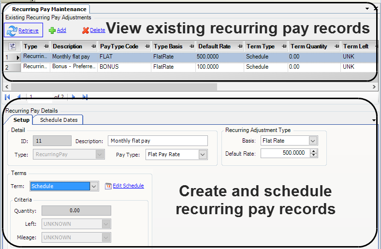Select the Bonus row in the grid
Viewport: 381px width, 249px height.
pyautogui.click(x=73, y=67)
